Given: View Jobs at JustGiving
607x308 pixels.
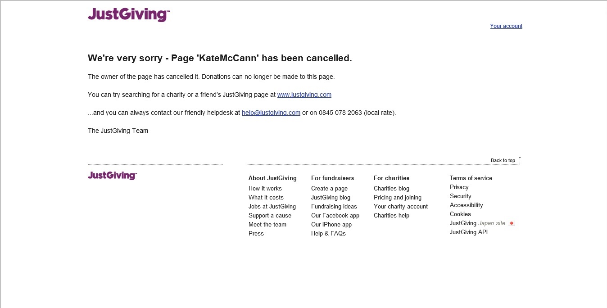Looking at the screenshot, I should pos(272,207).
